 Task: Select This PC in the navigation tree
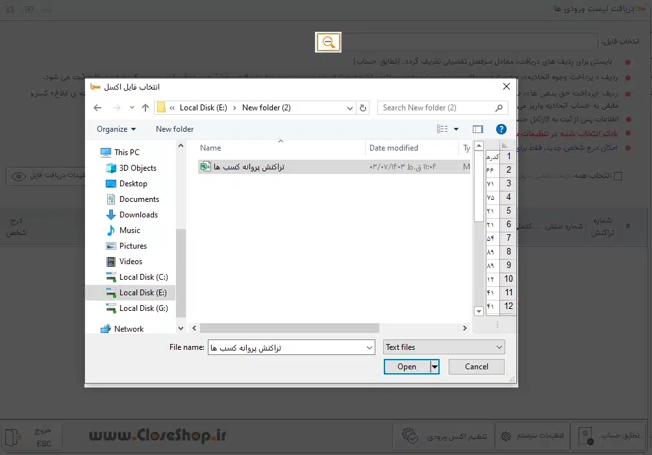point(127,152)
